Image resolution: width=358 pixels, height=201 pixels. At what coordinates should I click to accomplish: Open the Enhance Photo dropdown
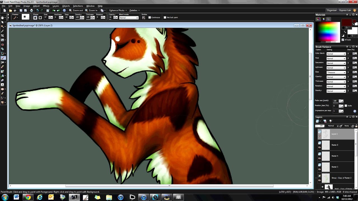click(118, 10)
